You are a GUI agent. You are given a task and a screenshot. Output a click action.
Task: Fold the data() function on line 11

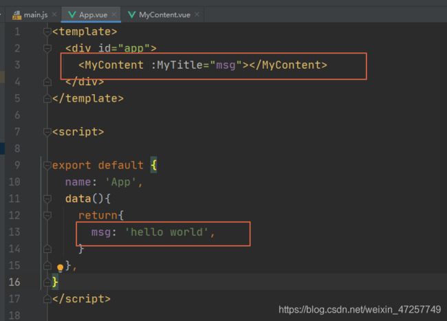(47, 199)
